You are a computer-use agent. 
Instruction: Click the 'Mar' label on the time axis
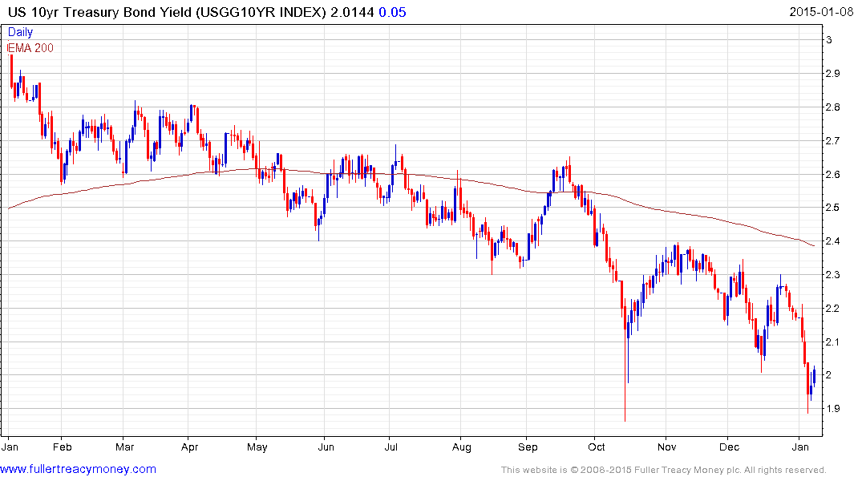click(125, 447)
